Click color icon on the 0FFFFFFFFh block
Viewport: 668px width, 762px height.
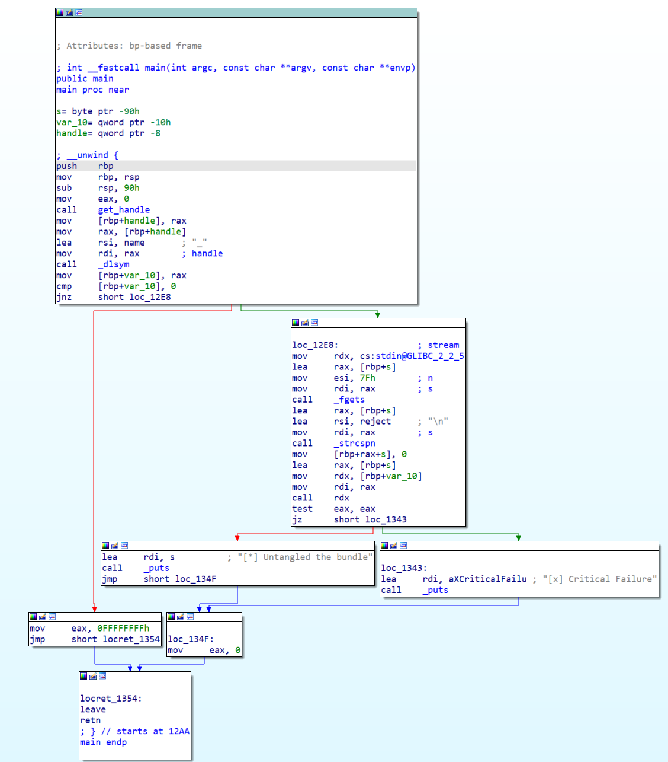(33, 617)
